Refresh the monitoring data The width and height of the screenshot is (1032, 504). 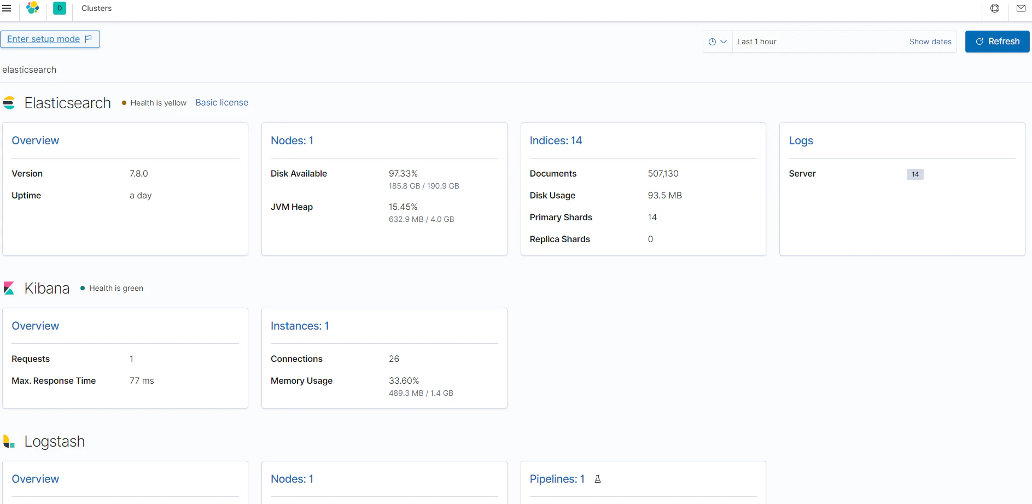click(x=997, y=42)
